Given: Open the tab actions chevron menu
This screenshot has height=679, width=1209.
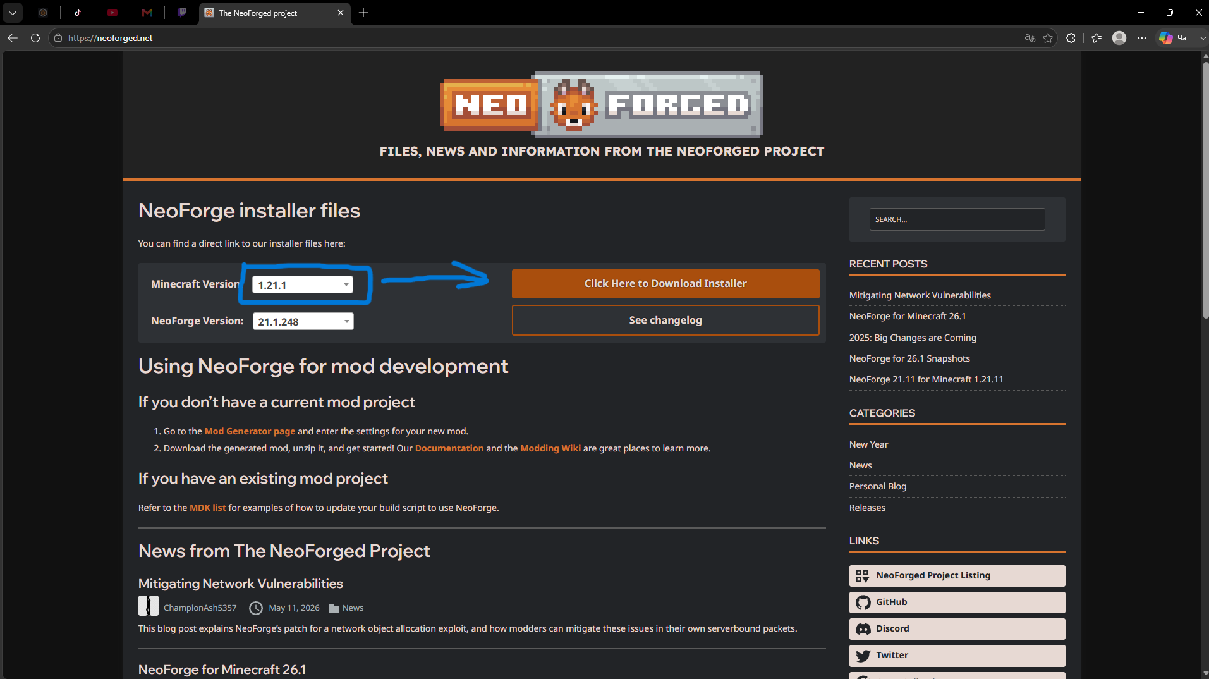Looking at the screenshot, I should [x=13, y=13].
